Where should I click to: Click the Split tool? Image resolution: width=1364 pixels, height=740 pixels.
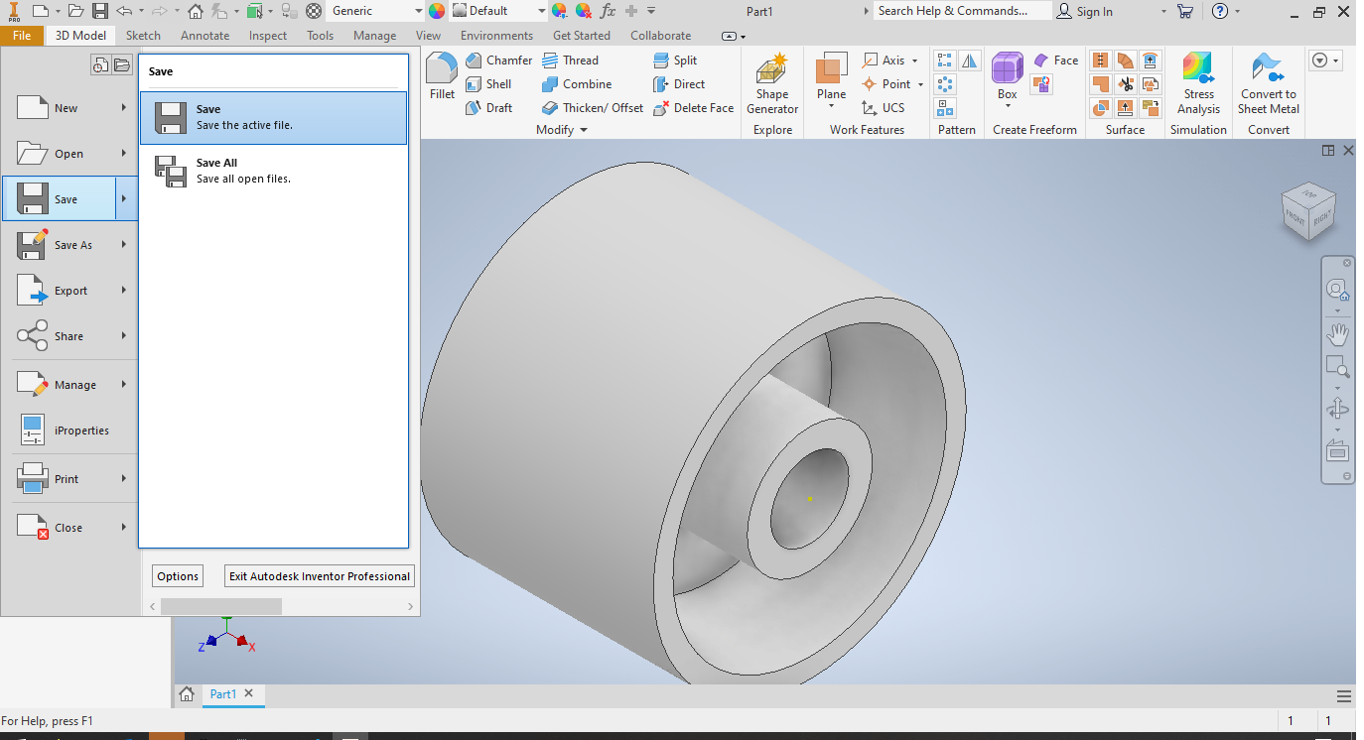tap(675, 61)
